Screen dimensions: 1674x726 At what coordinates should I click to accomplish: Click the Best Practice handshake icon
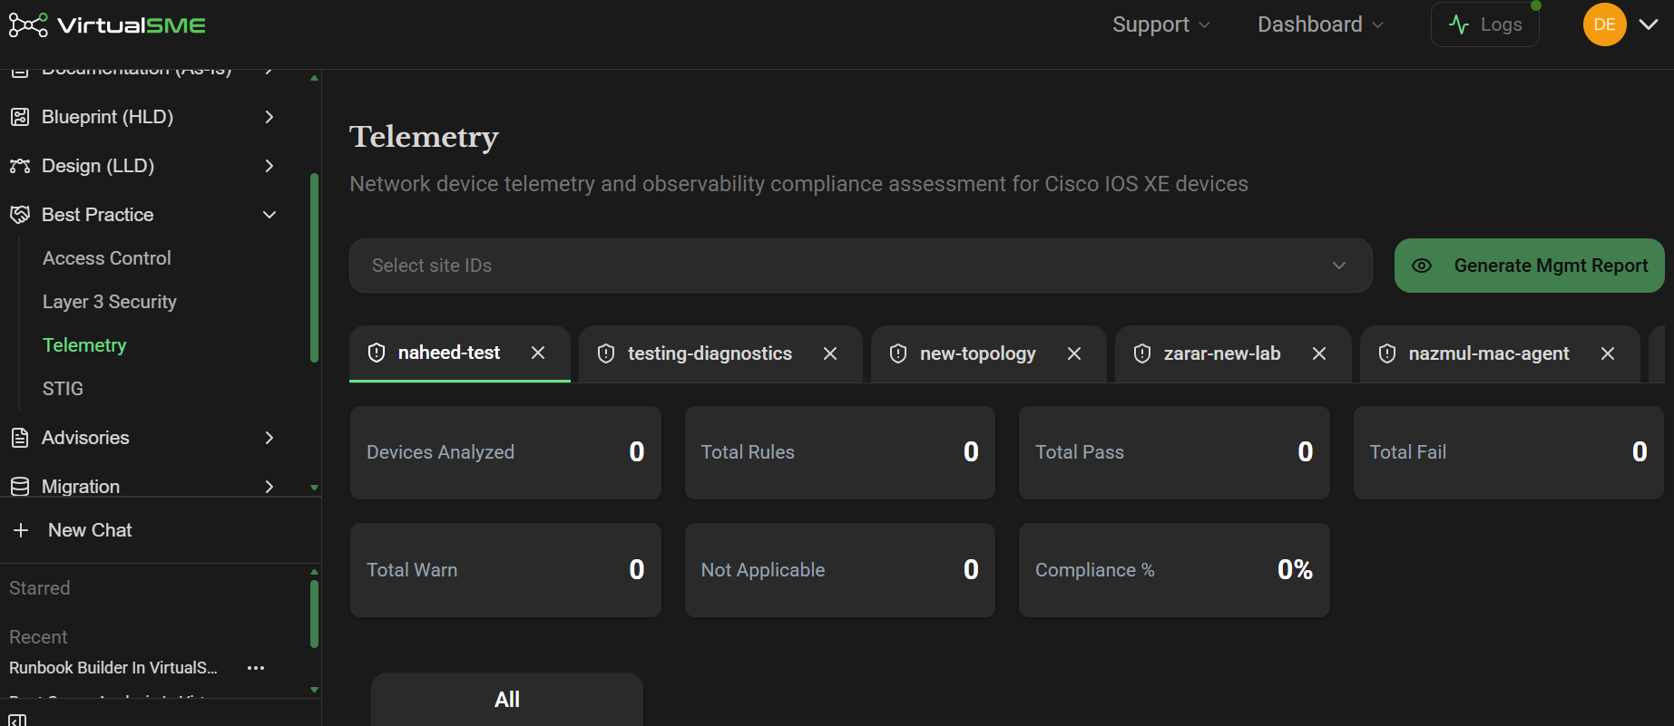tap(19, 215)
